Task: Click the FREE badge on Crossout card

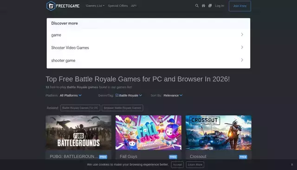Action: [x=243, y=157]
